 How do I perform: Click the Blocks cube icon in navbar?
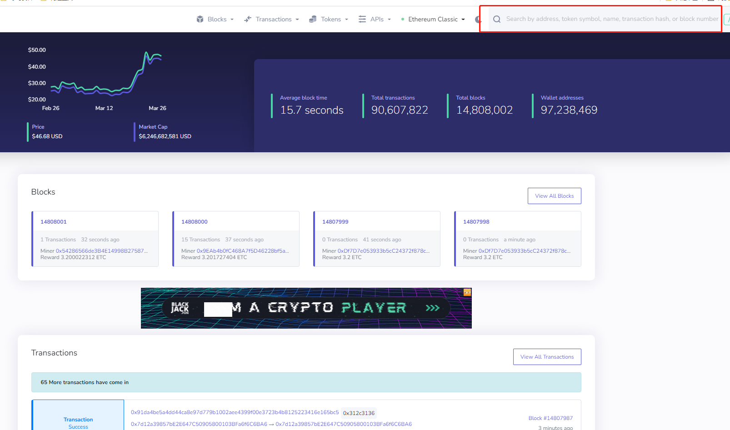click(x=200, y=19)
